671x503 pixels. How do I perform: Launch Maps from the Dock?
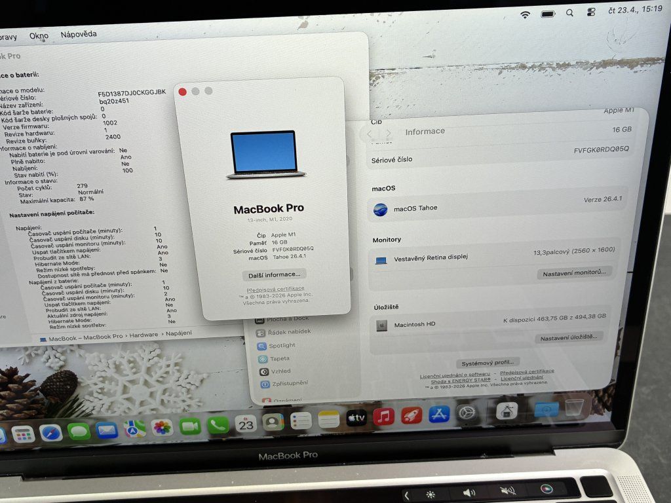(134, 429)
